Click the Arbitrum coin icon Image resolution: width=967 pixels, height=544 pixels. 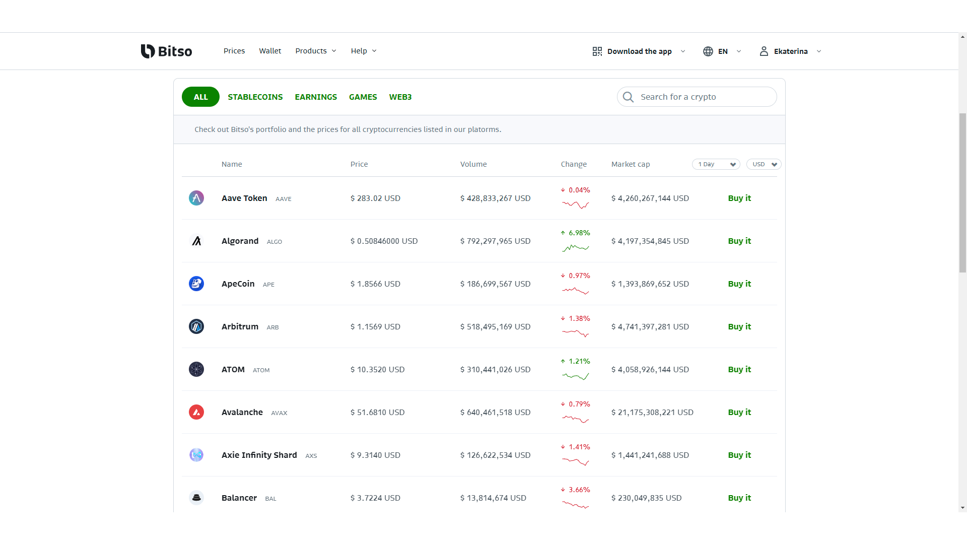click(196, 326)
